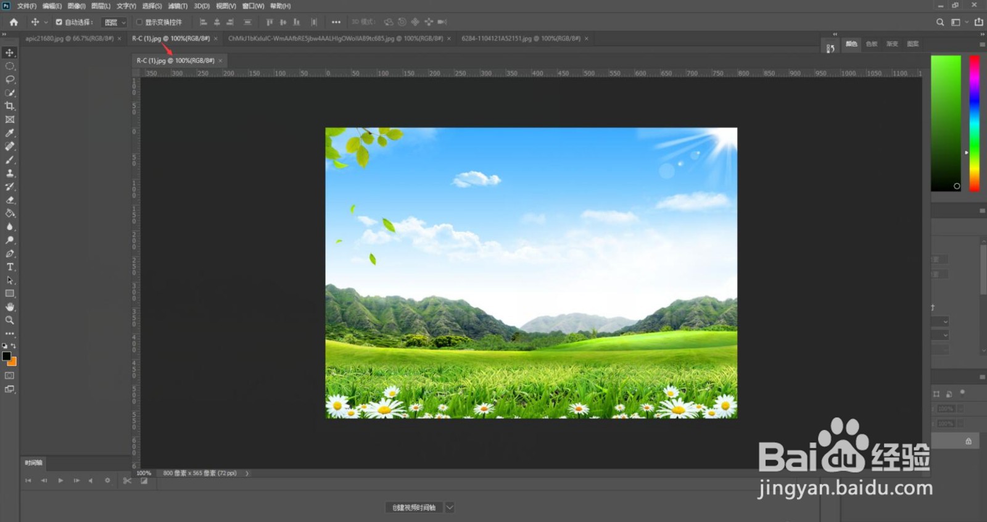The image size is (987, 522).
Task: Select the Clone Stamp tool
Action: point(10,173)
